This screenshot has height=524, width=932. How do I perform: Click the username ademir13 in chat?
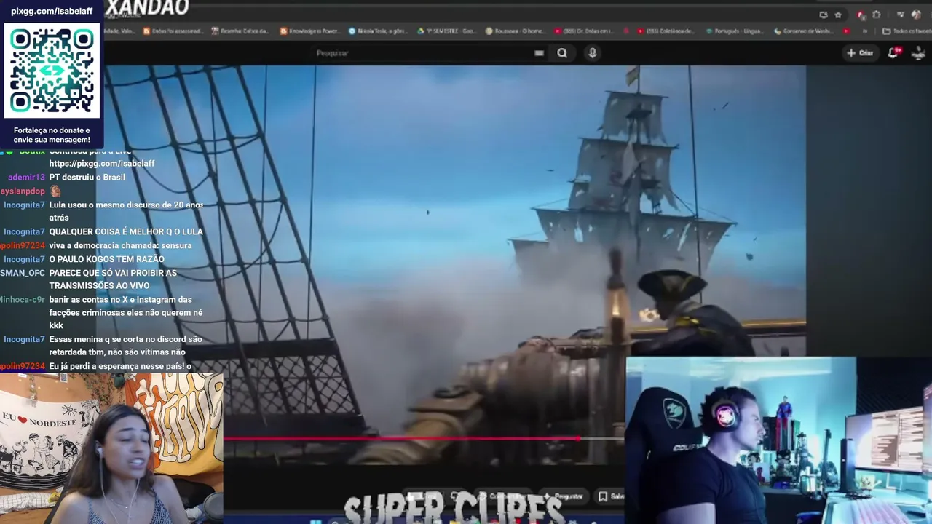(x=26, y=178)
